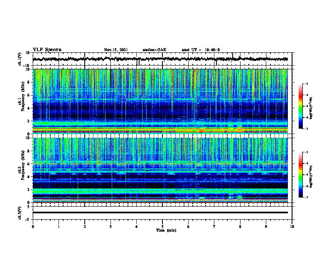Click the "5" tick on ch.3(V) axis

pos(29,207)
